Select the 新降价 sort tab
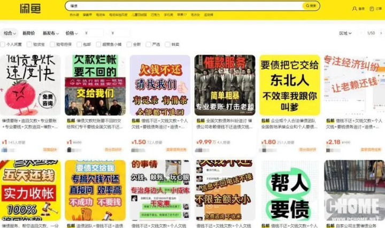Screen dimensions: 385x228 pos(29,33)
